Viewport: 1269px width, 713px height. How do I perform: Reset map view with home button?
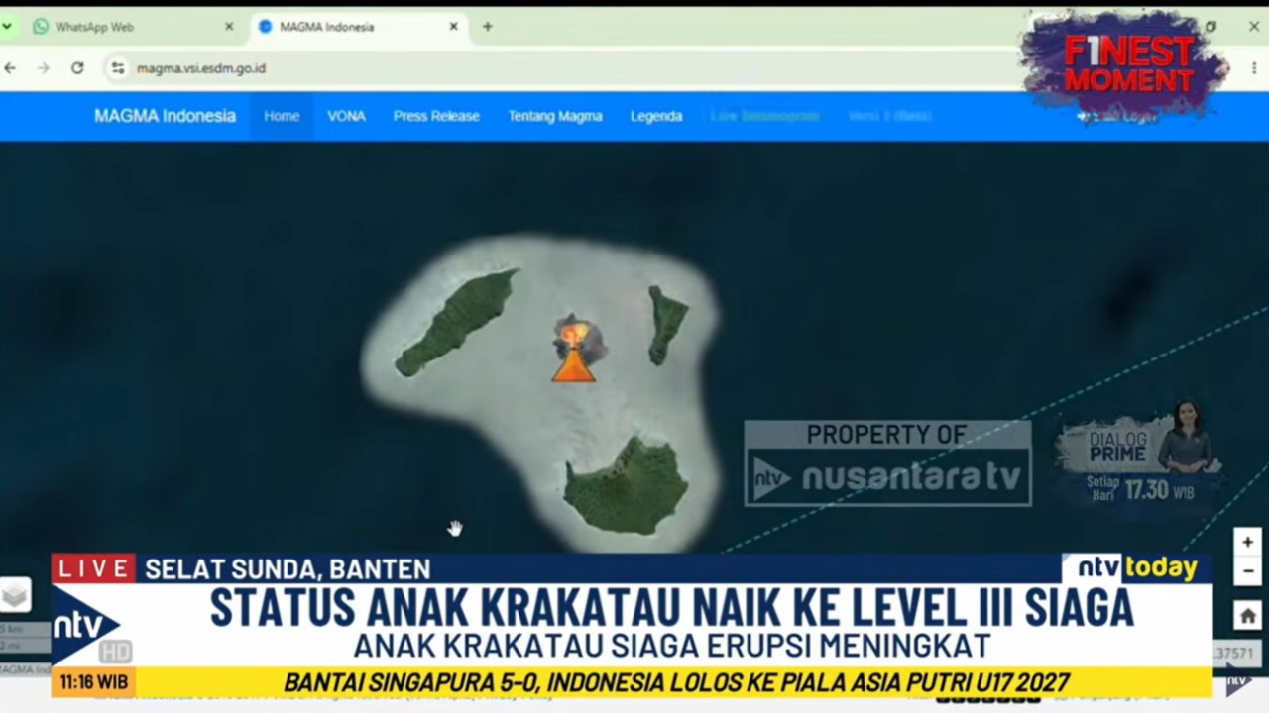1247,616
